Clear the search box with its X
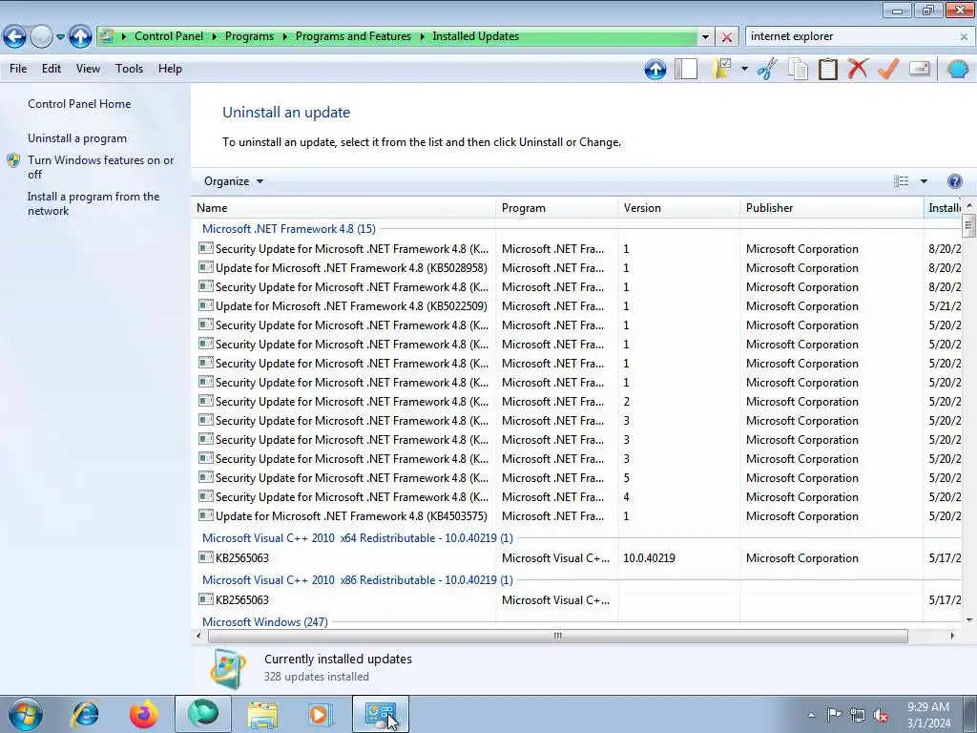This screenshot has width=977, height=733. [964, 37]
